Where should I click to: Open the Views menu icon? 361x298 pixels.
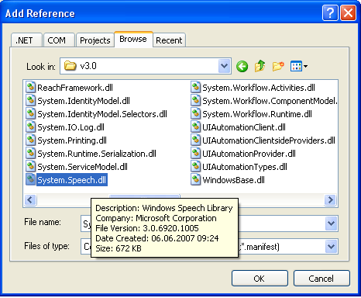click(x=296, y=66)
